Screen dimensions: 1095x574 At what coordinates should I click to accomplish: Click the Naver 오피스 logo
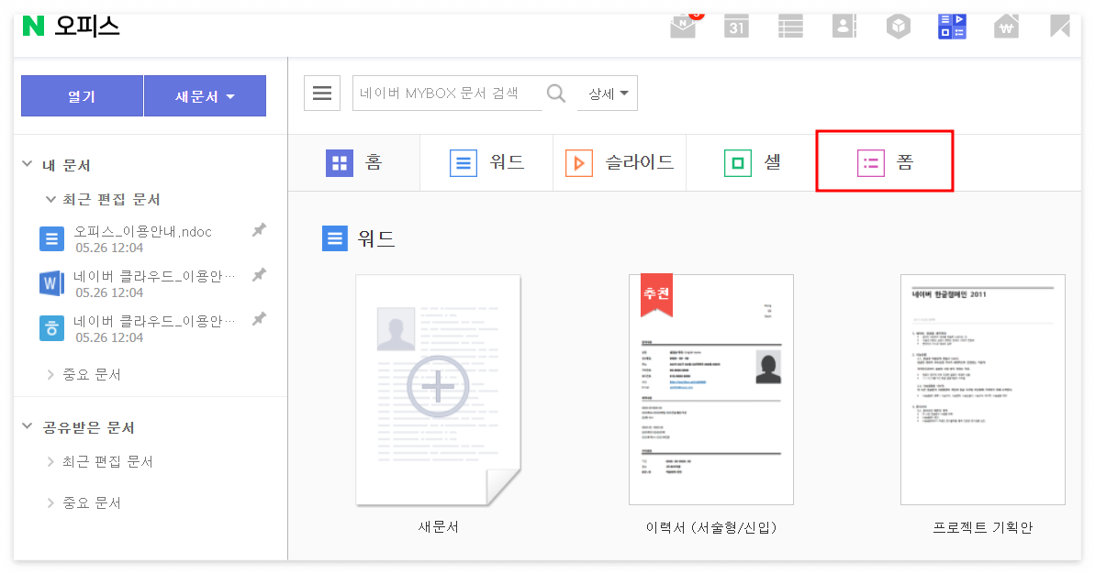point(71,26)
